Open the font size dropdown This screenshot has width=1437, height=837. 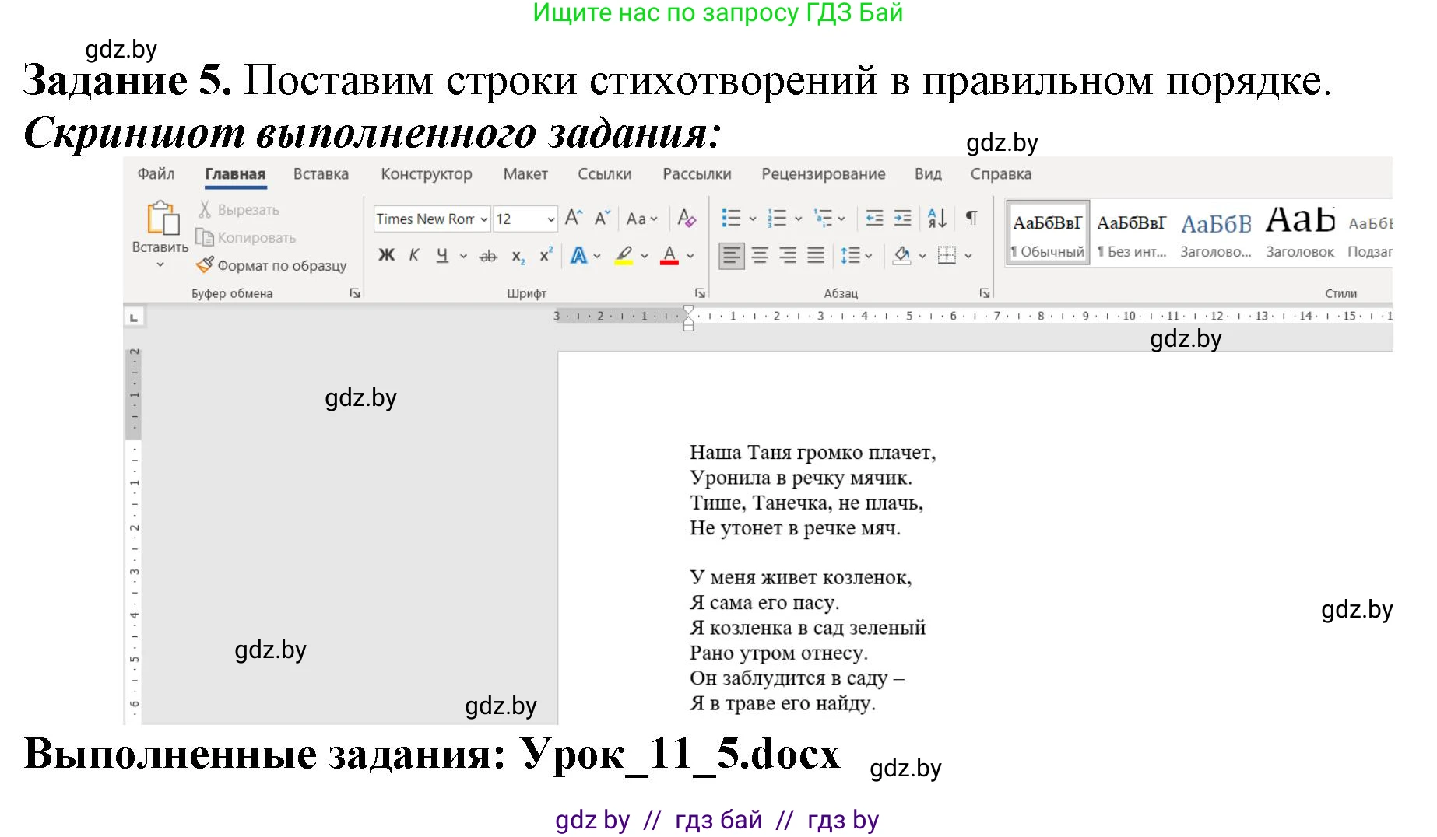click(x=550, y=219)
